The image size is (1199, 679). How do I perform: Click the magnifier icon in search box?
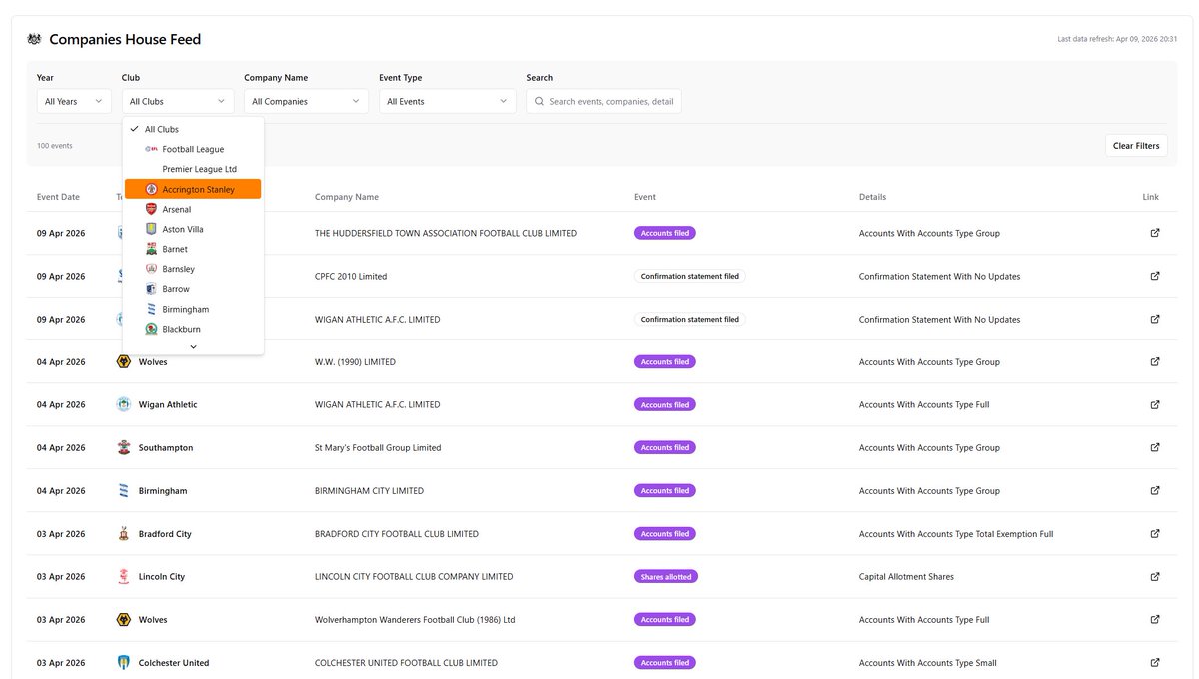click(x=540, y=101)
